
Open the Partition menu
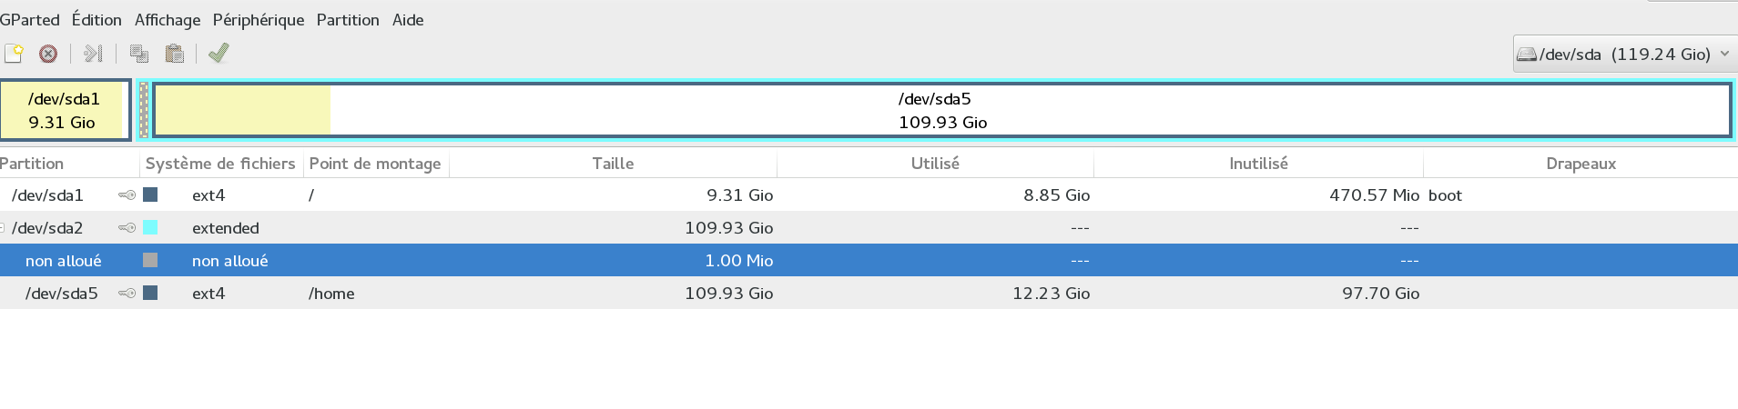coord(348,20)
